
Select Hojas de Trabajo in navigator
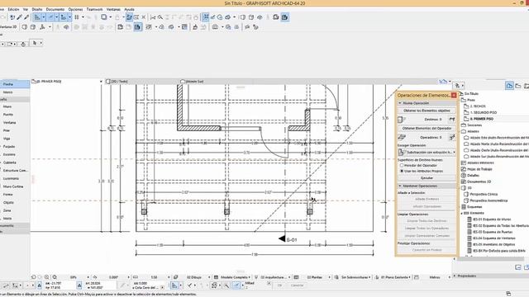pyautogui.click(x=479, y=169)
